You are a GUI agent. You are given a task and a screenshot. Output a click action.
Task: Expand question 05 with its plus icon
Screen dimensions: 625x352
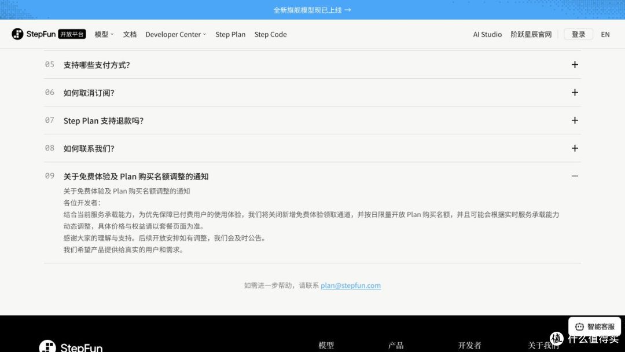pyautogui.click(x=575, y=65)
